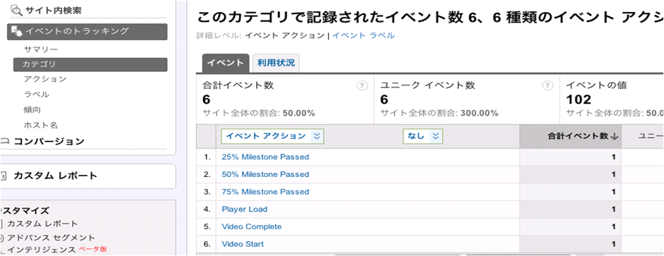Screen dimensions: 664x256
Task: Click help icon beside ユニーク イベント数
Action: click(x=547, y=86)
